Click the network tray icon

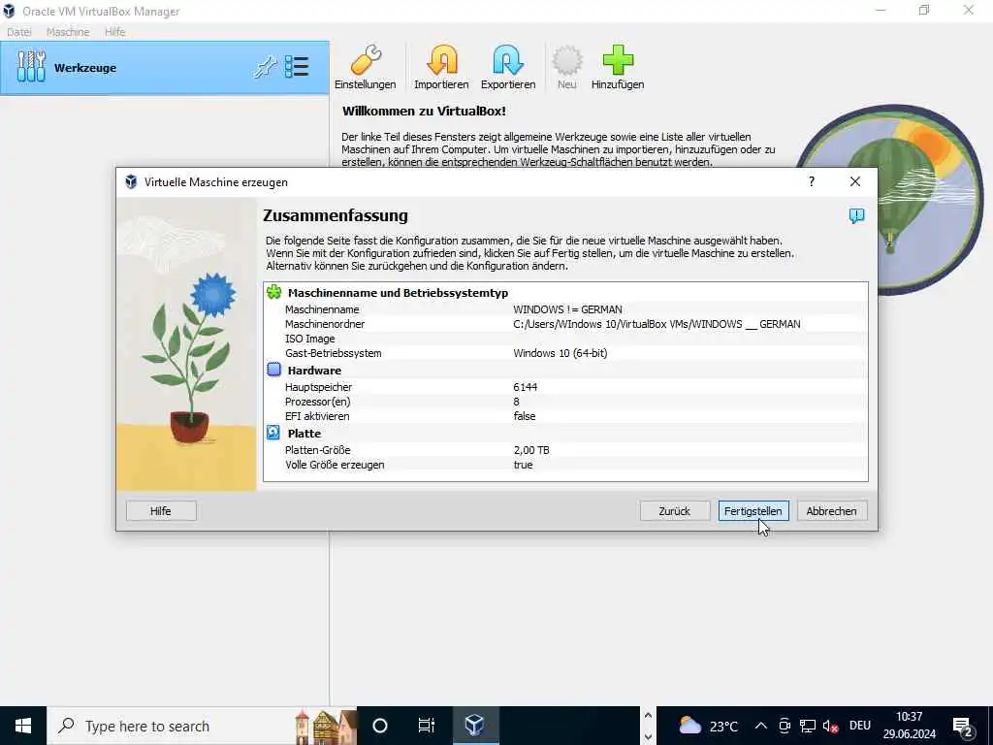pos(808,726)
